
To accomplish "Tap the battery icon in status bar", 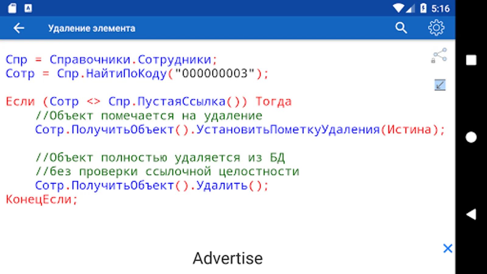I will coord(423,8).
